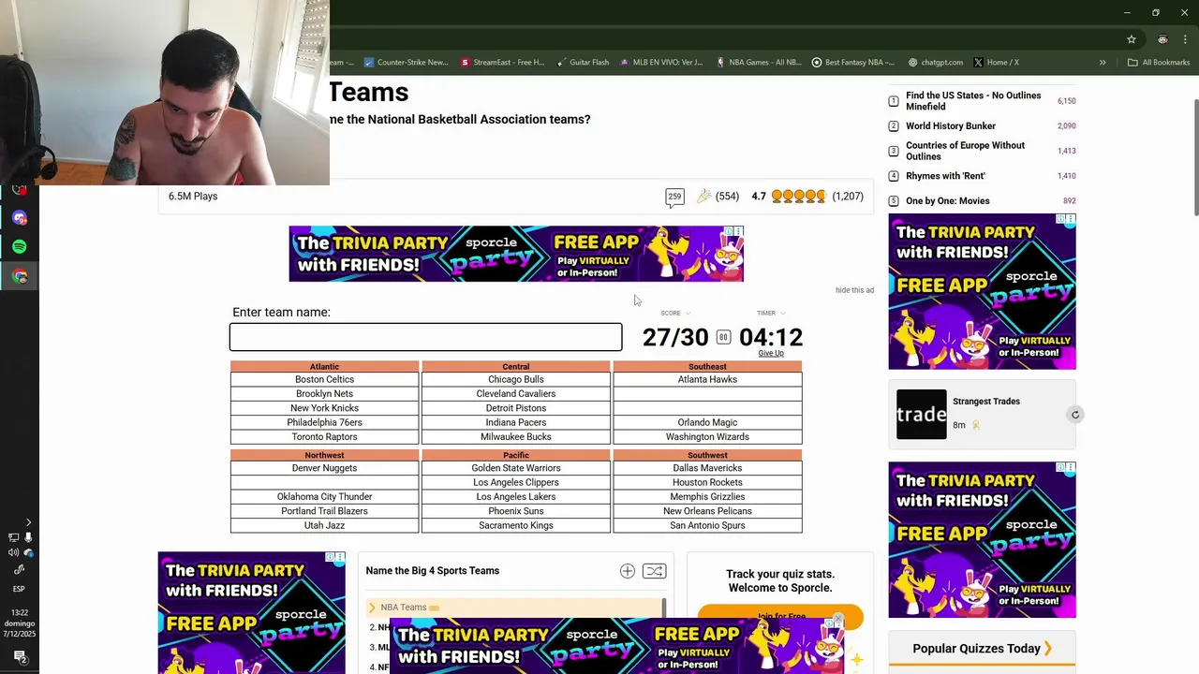Click hide this ad link
Screen dimensions: 1199x674
[854, 290]
